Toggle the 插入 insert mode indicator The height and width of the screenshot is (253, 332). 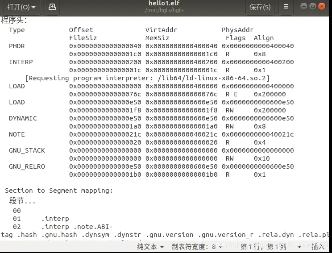tap(318, 247)
